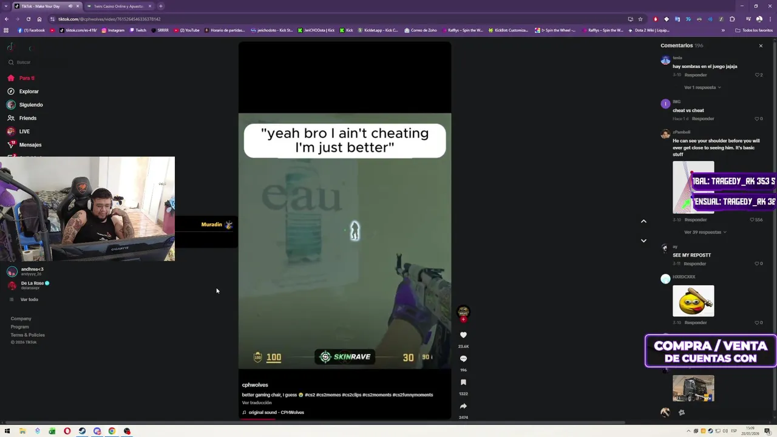Screen dimensions: 777x437
Task: Open Opera from the taskbar
Action: pyautogui.click(x=67, y=431)
